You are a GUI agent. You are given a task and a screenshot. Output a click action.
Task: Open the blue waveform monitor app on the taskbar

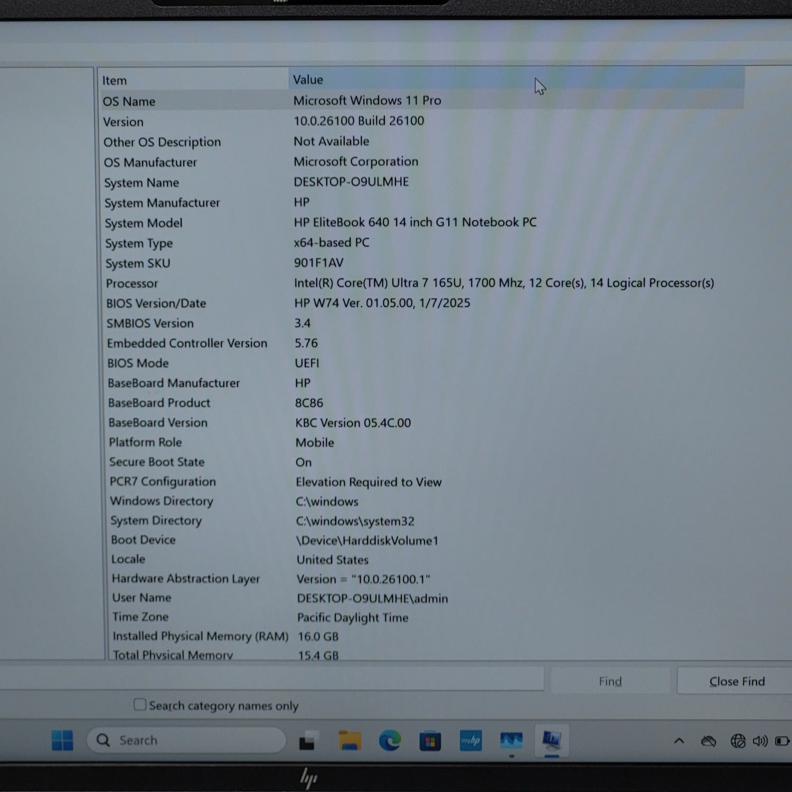coord(511,741)
